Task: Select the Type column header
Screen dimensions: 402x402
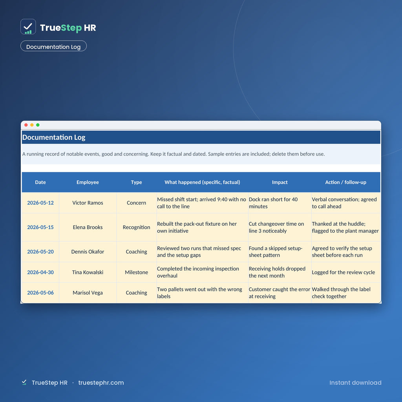Action: [136, 182]
